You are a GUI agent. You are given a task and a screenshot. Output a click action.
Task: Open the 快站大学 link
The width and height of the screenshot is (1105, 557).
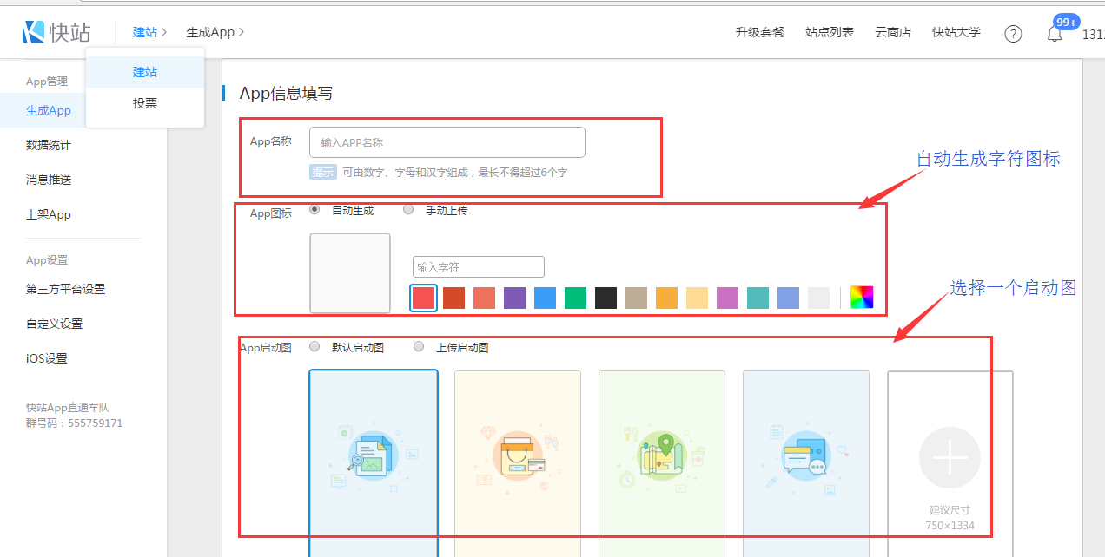(x=956, y=32)
